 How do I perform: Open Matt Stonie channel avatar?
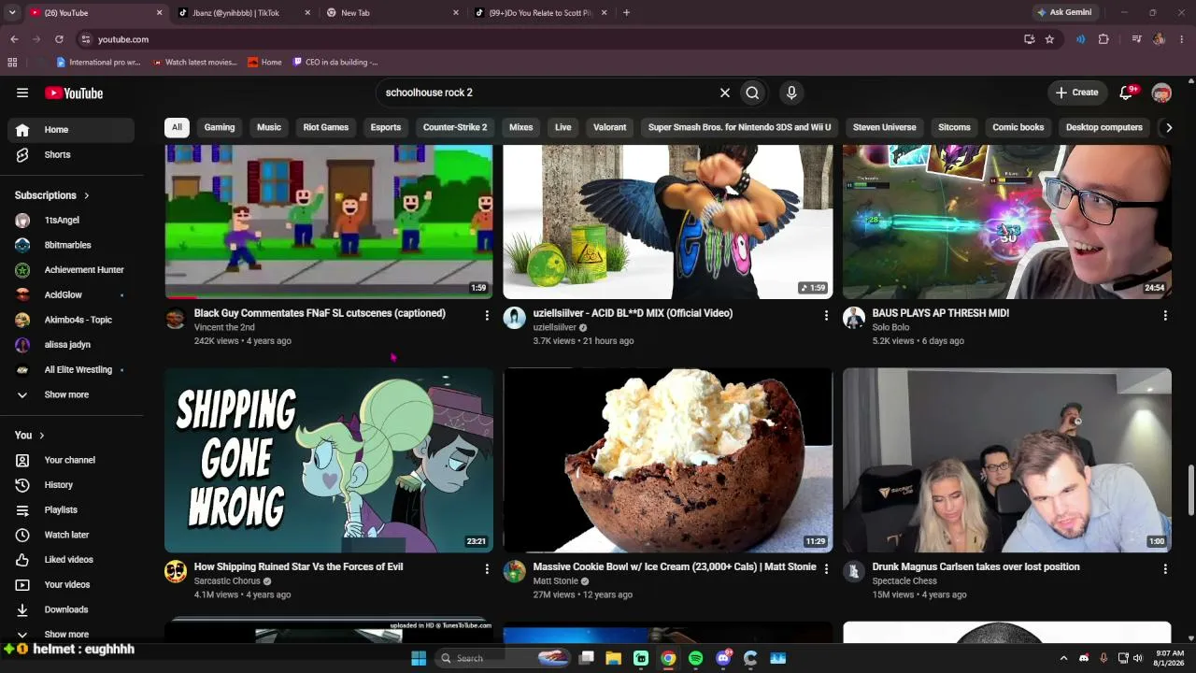click(x=515, y=572)
